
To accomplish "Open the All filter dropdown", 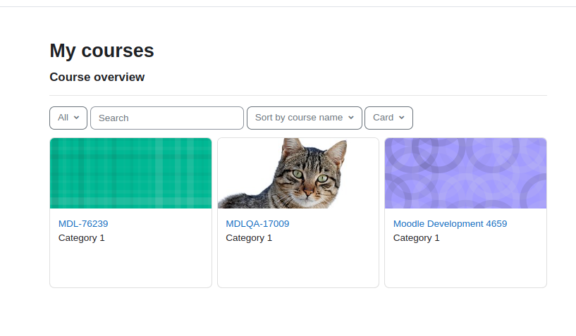I will click(68, 118).
